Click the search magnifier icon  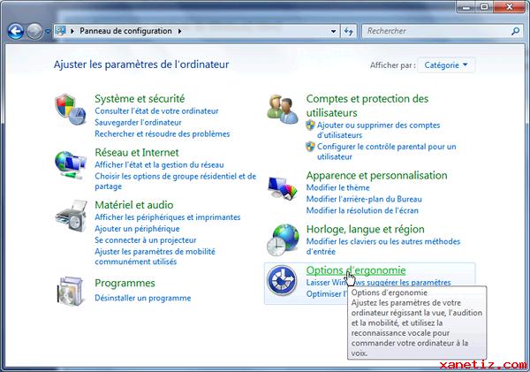(515, 31)
